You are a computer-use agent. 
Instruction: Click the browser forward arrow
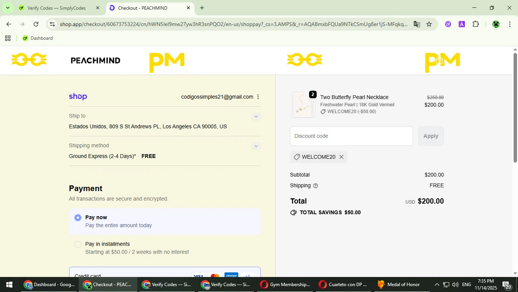point(22,24)
